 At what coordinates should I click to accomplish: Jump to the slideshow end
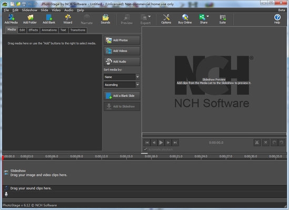(175, 142)
